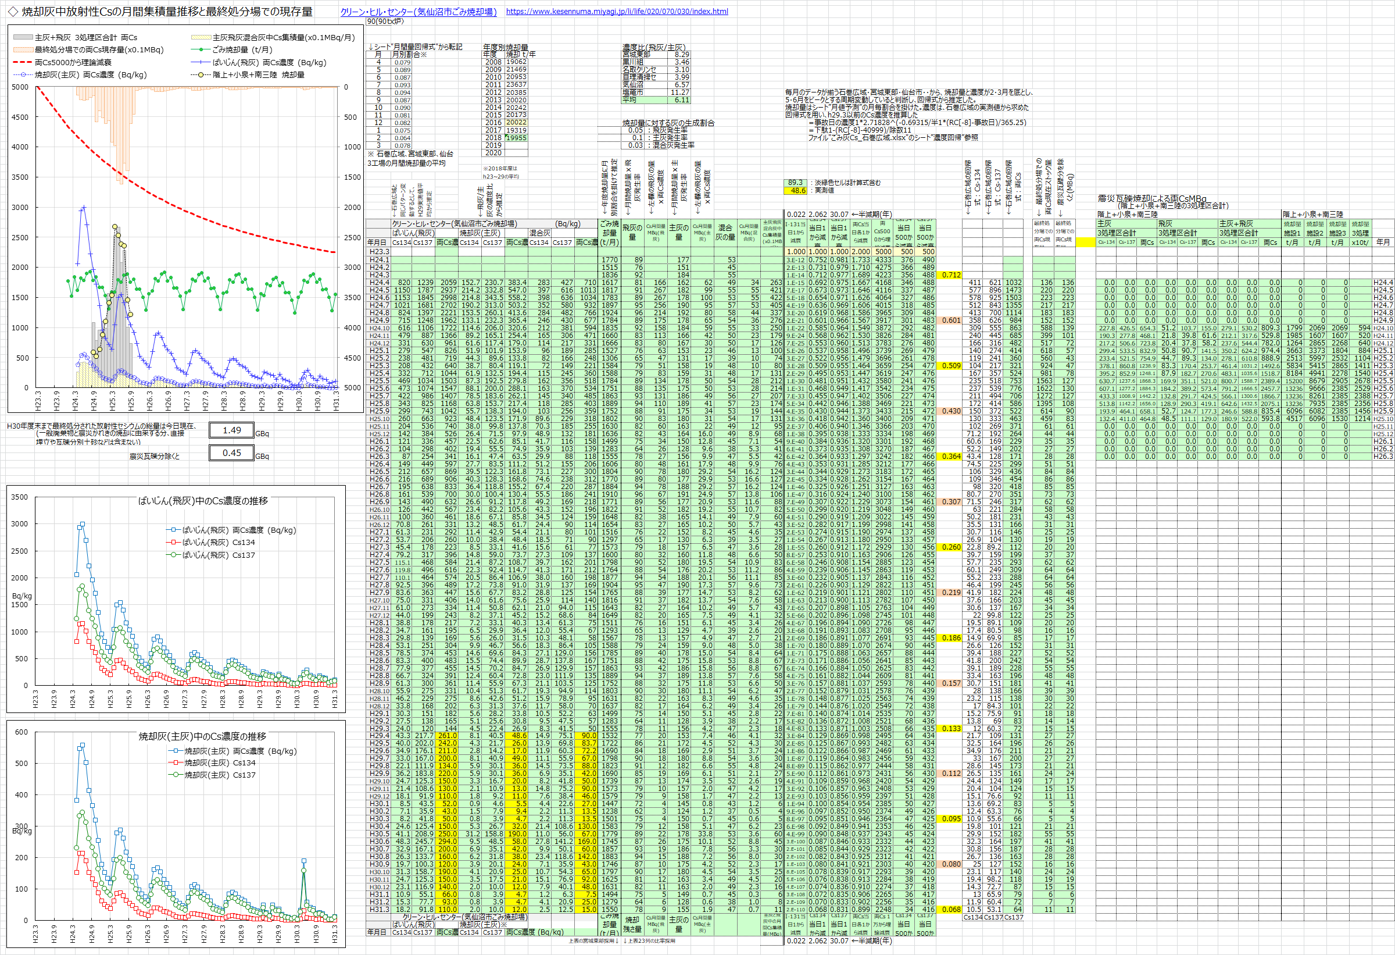1395x955 pixels.
Task: Select the note ファイル"ごみ灰Cs_石巻広域.xlsx"のシート"濃度回帰"参照
Action: pos(893,137)
